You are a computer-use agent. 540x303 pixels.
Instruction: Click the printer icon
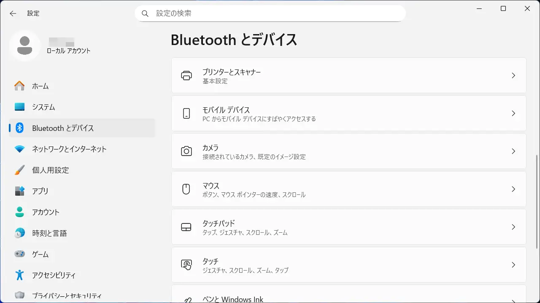pos(186,76)
